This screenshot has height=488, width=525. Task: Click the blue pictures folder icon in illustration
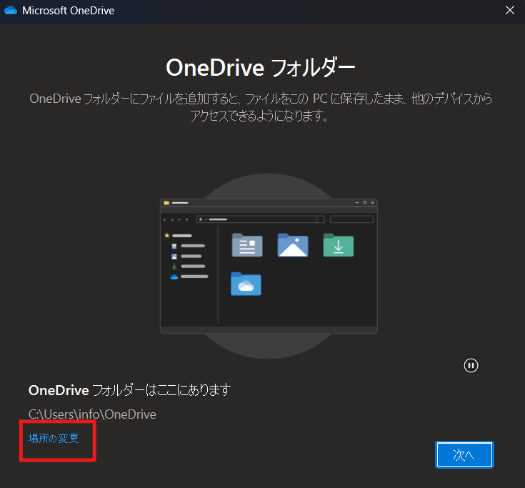click(293, 245)
